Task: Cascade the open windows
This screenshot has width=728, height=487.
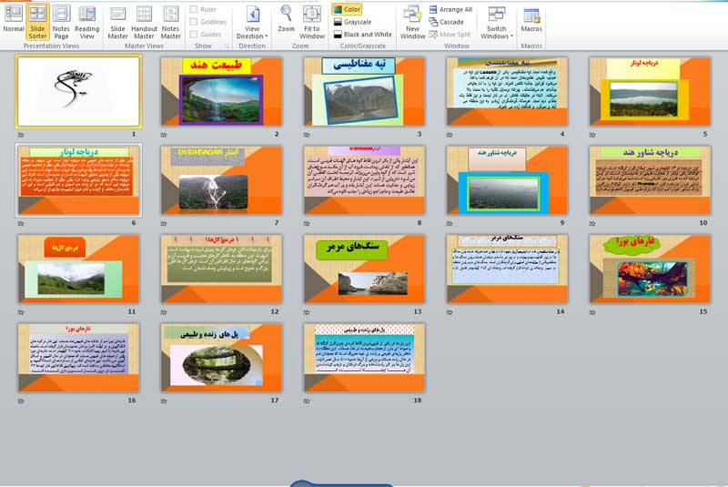Action: [446, 22]
